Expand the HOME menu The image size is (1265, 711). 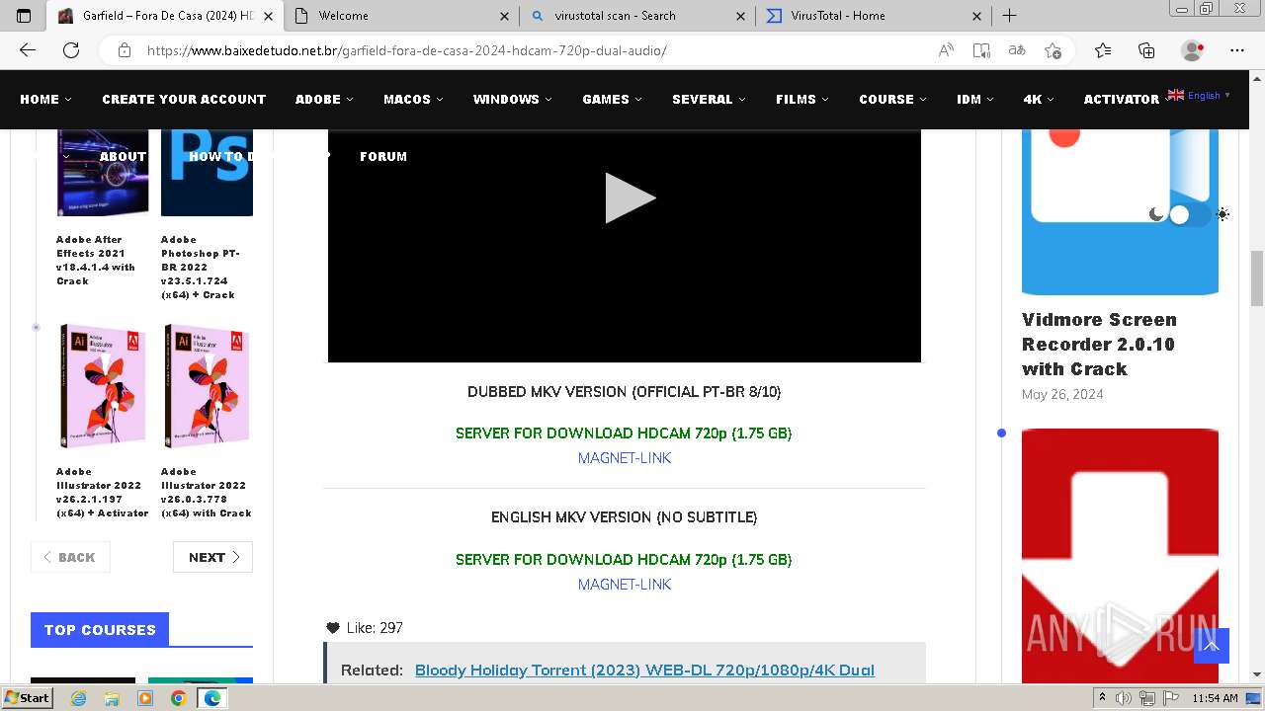click(x=45, y=99)
